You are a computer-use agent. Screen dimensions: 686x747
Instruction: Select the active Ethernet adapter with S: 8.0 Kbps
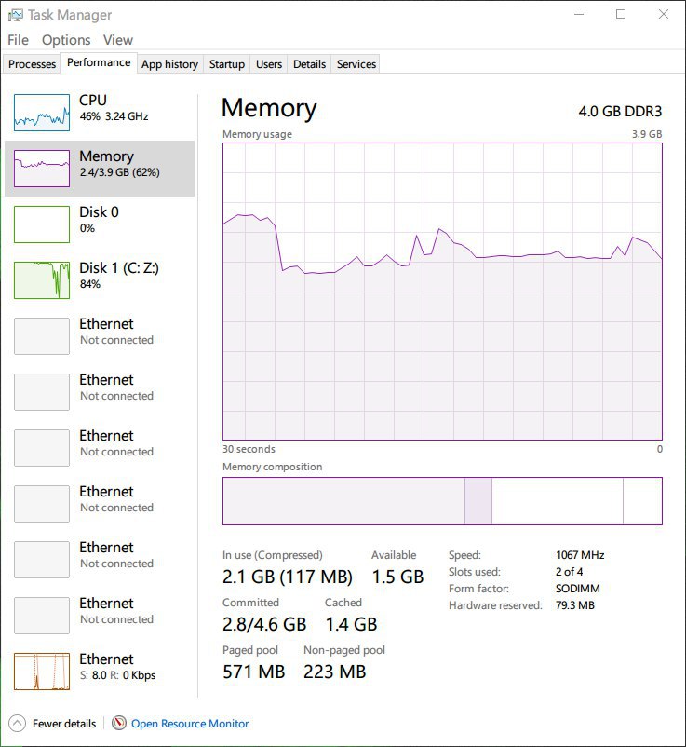click(100, 672)
